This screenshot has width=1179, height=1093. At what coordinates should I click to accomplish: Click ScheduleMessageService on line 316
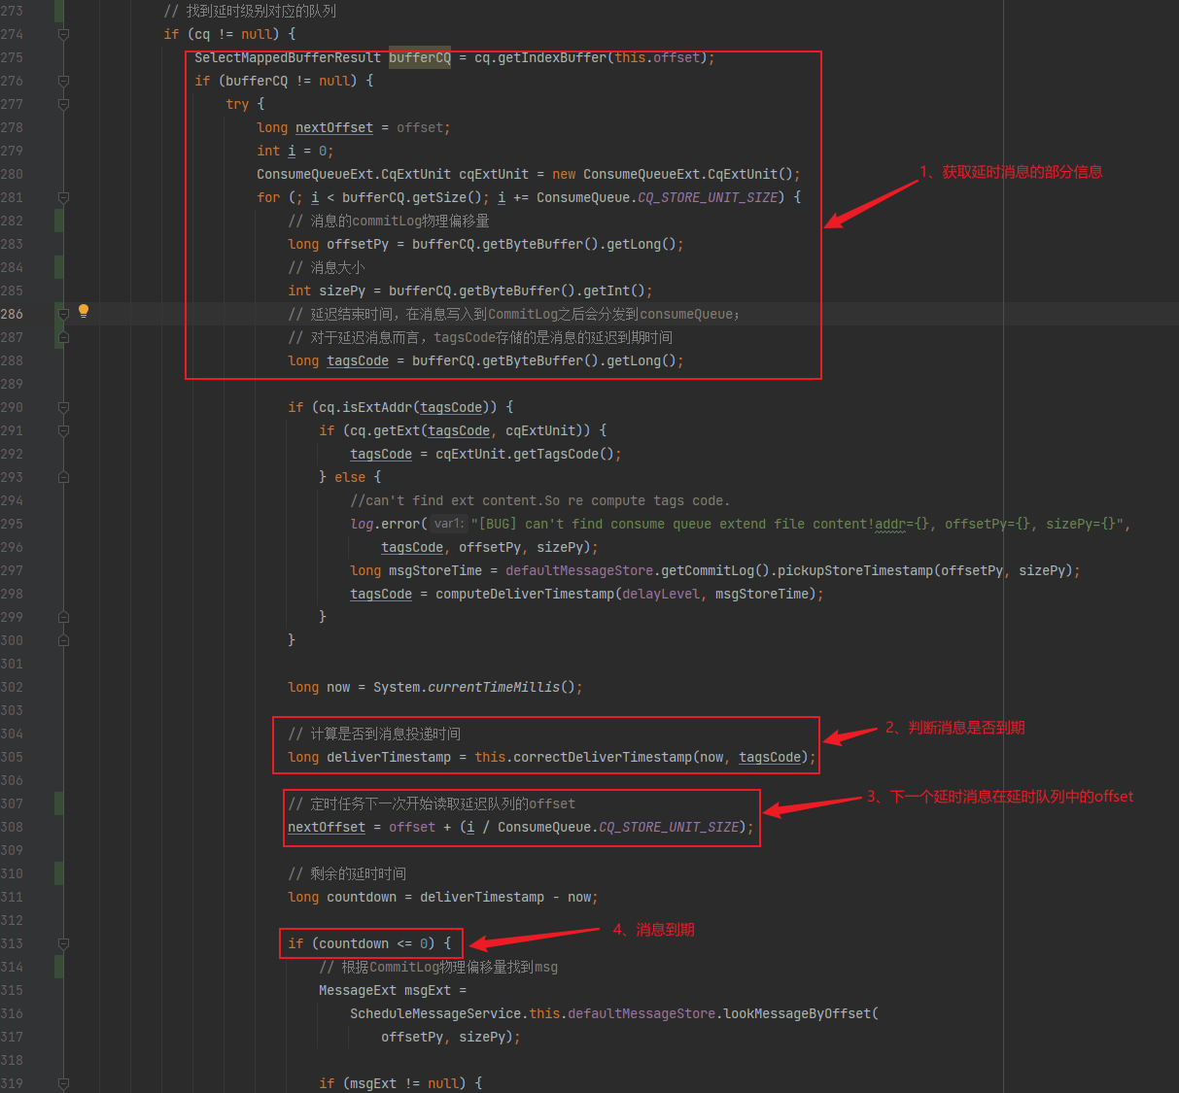tap(435, 1013)
